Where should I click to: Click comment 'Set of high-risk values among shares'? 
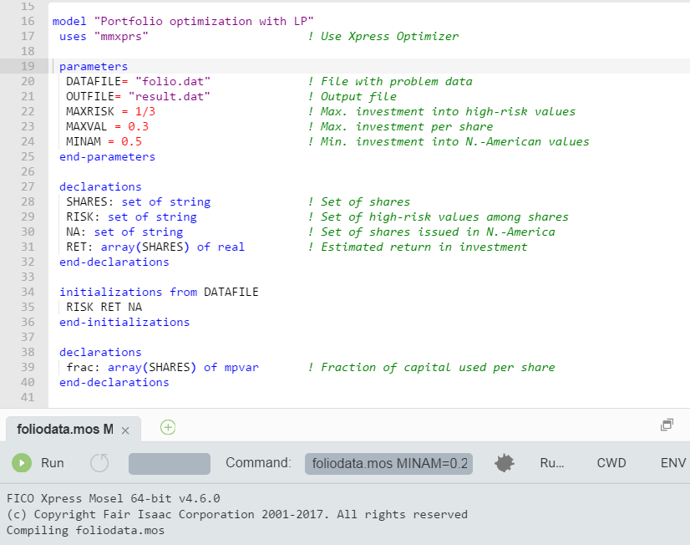(439, 216)
